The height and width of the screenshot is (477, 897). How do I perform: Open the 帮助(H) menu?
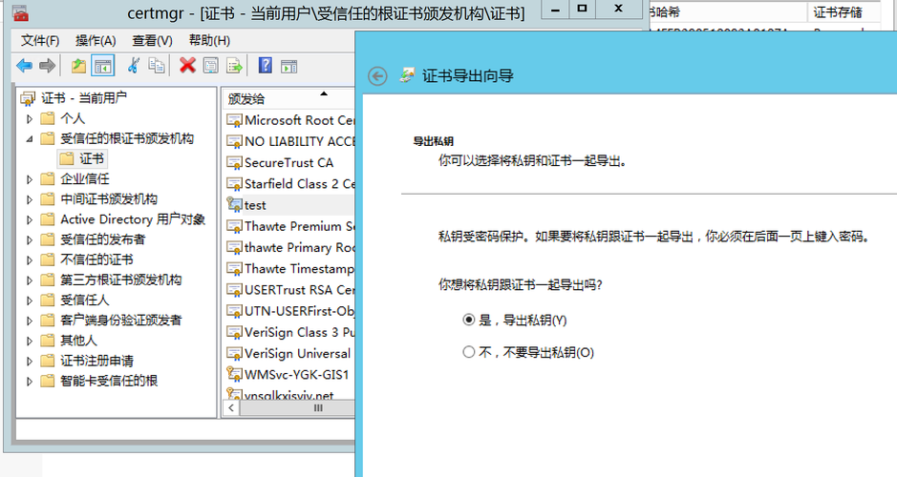click(209, 41)
